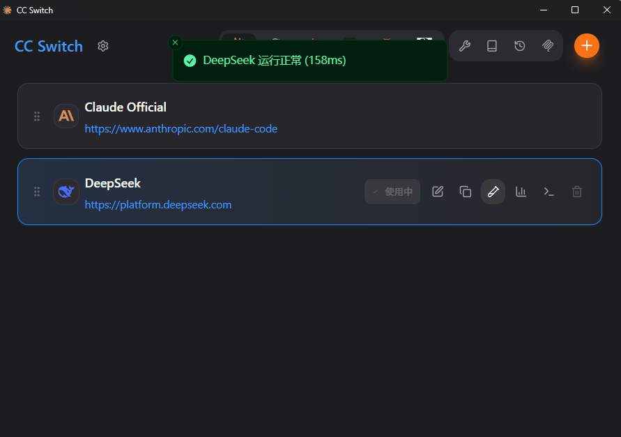Click the DeepSeek whale logo icon
The width and height of the screenshot is (621, 437).
pos(66,192)
